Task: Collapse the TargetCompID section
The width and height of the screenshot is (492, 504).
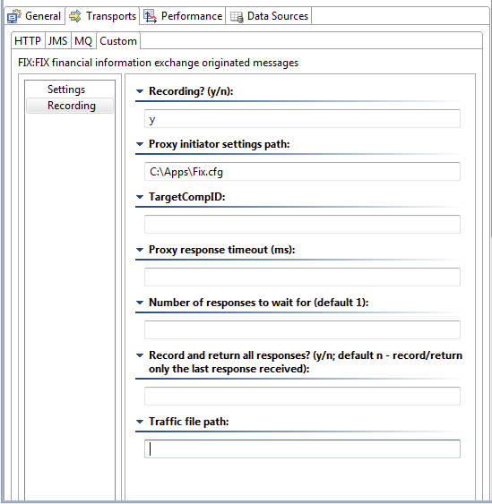Action: point(140,197)
